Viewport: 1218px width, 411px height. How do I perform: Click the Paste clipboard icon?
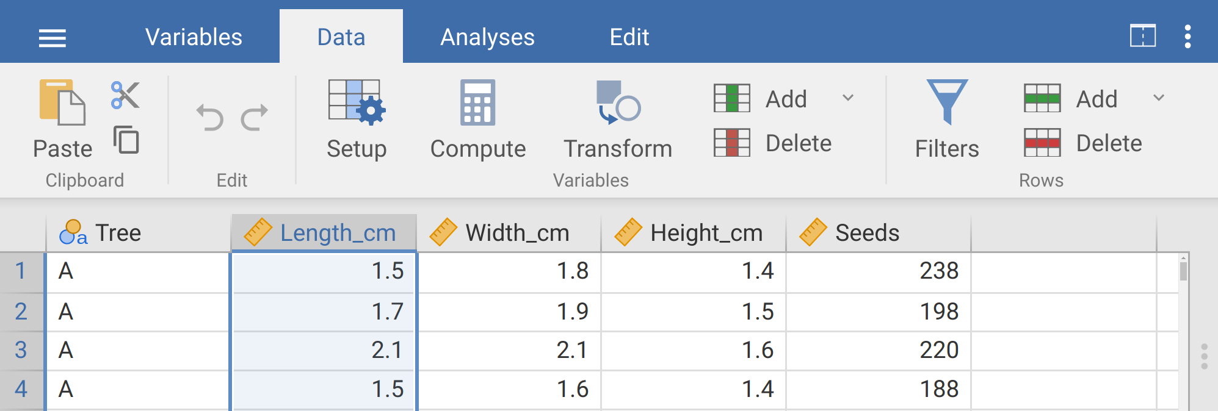[x=62, y=104]
